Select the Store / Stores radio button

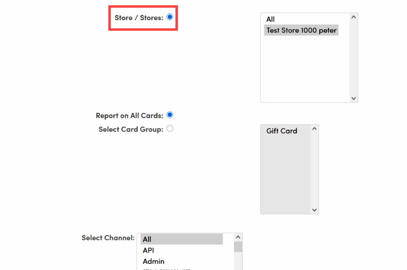click(x=170, y=17)
